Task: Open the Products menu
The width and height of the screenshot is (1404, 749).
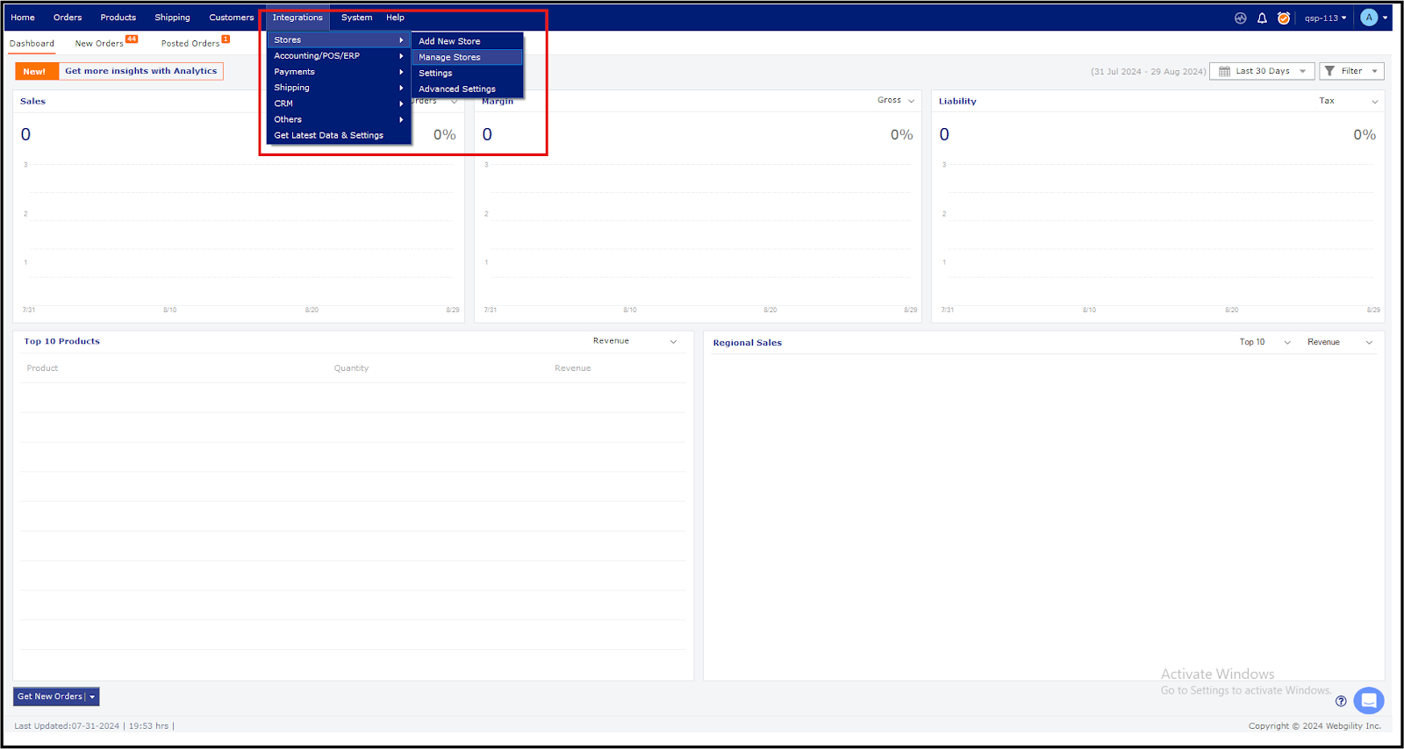Action: coord(118,18)
